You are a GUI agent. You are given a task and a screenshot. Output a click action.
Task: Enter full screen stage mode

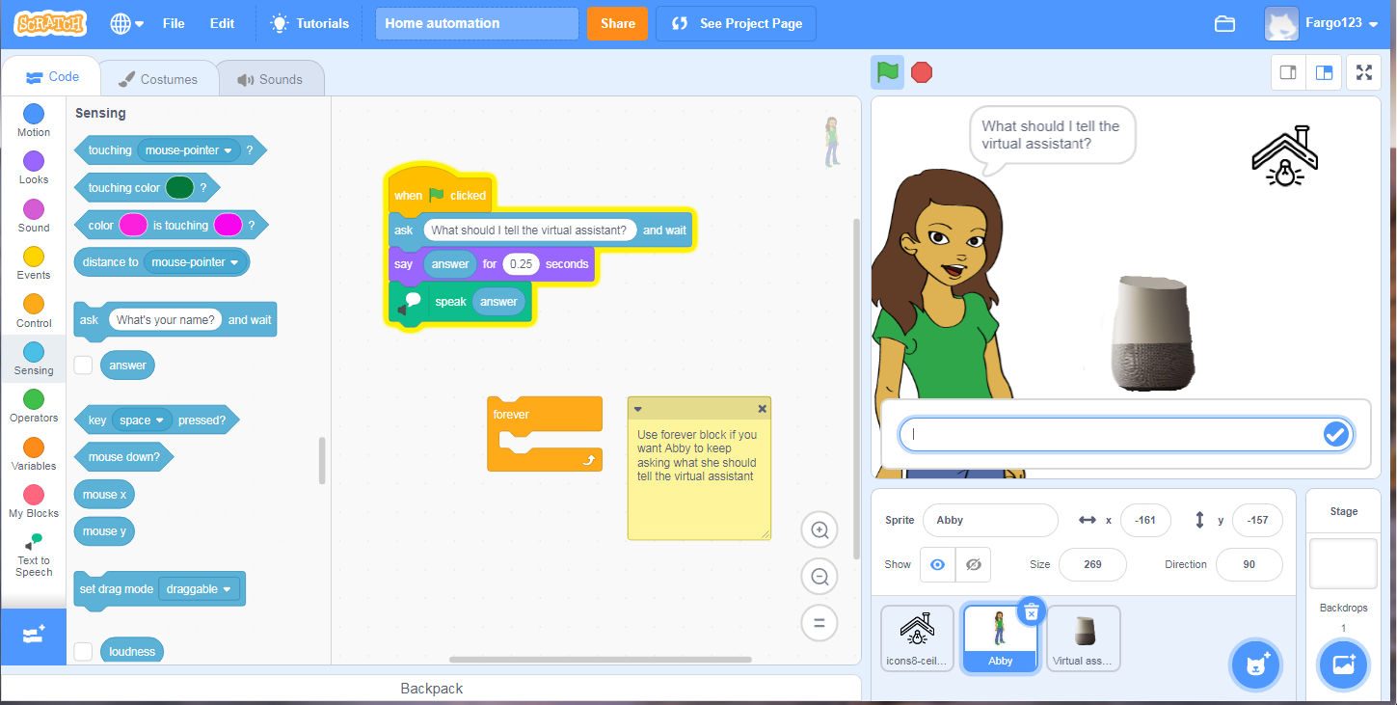click(x=1363, y=72)
